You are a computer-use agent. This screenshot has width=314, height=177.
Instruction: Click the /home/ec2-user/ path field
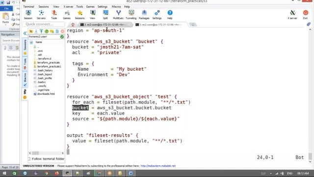(x=44, y=37)
